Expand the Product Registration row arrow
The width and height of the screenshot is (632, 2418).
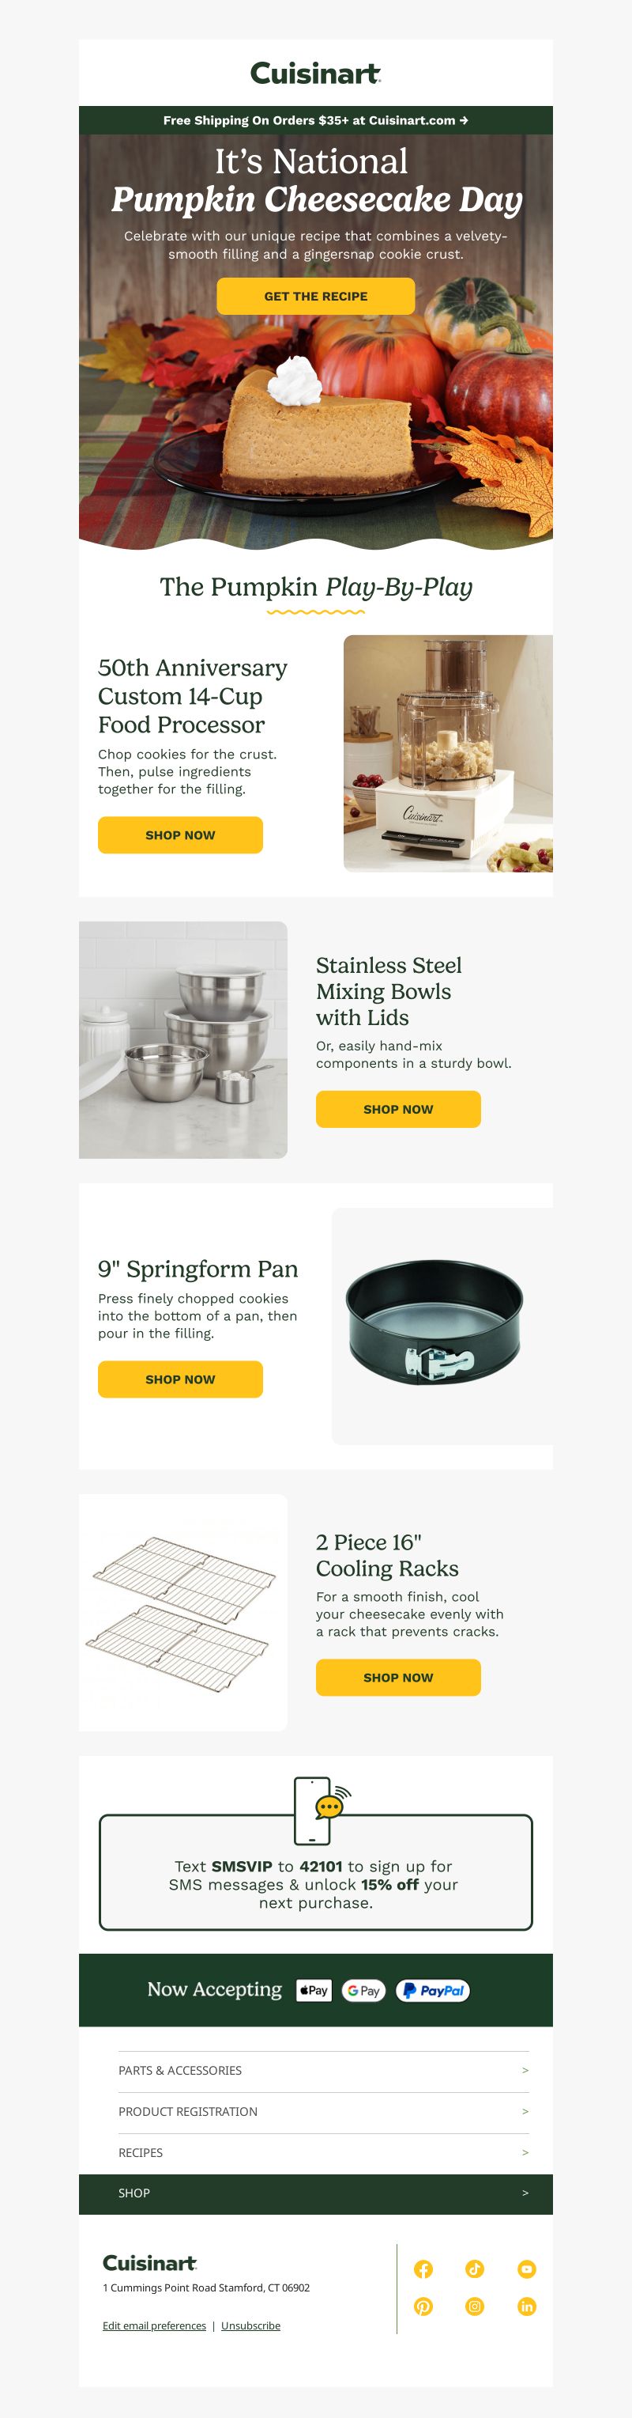pyautogui.click(x=525, y=2111)
